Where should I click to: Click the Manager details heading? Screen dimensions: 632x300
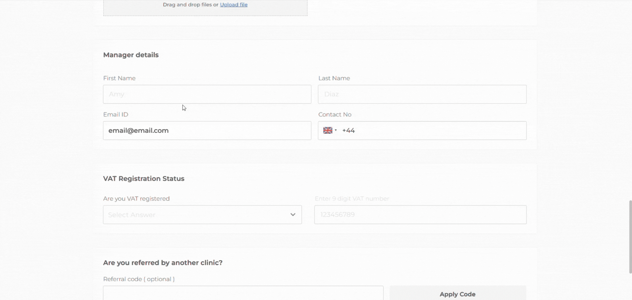131,55
